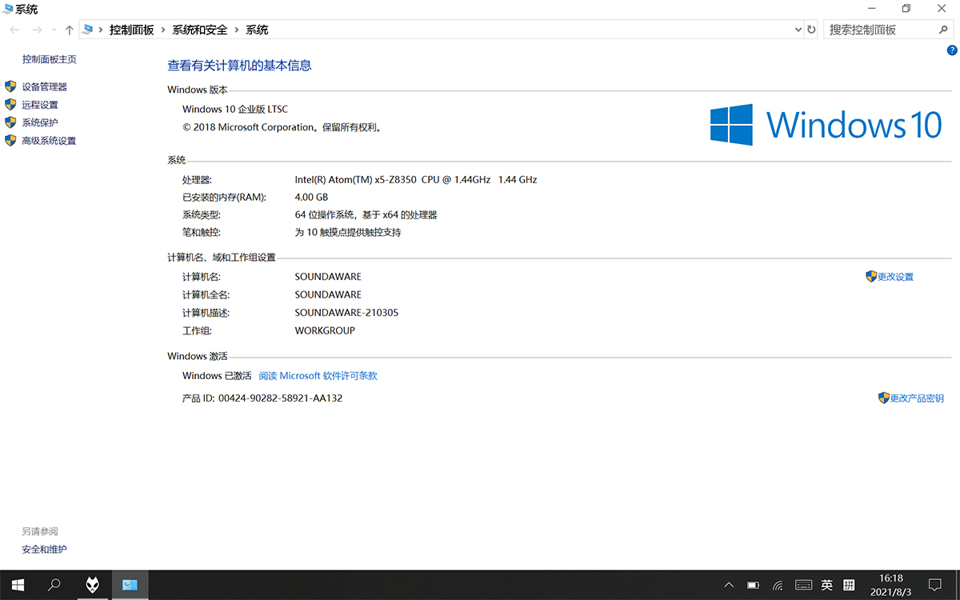Screen dimensions: 960x600
Task: Click the blue help question mark icon
Action: (952, 50)
